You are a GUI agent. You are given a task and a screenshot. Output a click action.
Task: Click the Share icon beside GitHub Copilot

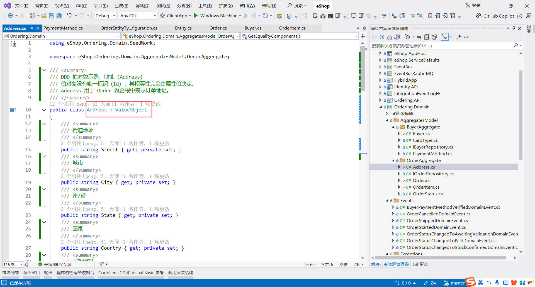[x=520, y=16]
